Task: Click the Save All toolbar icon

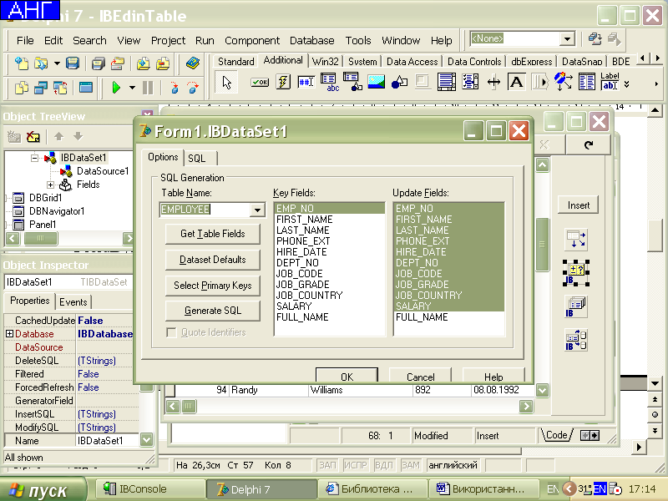Action: [99, 63]
